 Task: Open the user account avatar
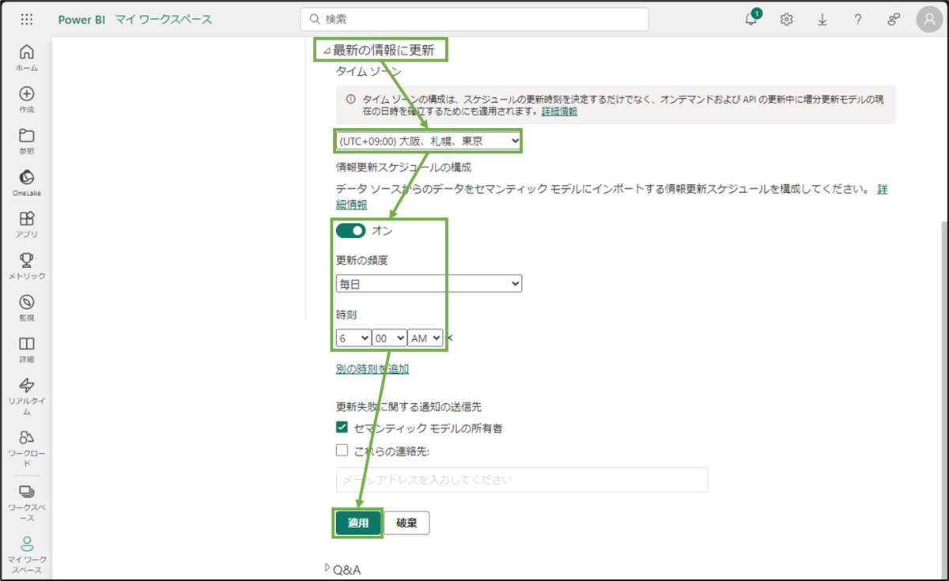(x=929, y=19)
